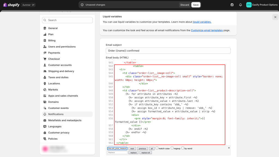279x157 pixels.
Task: Enable the match case checkbox
Action: 157,148
